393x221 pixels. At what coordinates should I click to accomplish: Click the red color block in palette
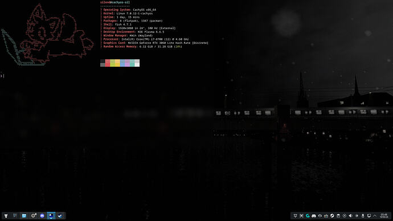click(108, 63)
